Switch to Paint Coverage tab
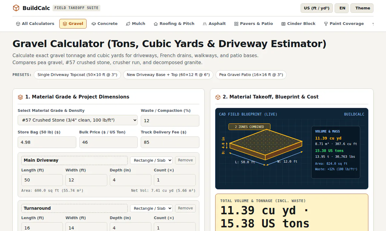Screen dimensions: 386x231 click(344, 24)
